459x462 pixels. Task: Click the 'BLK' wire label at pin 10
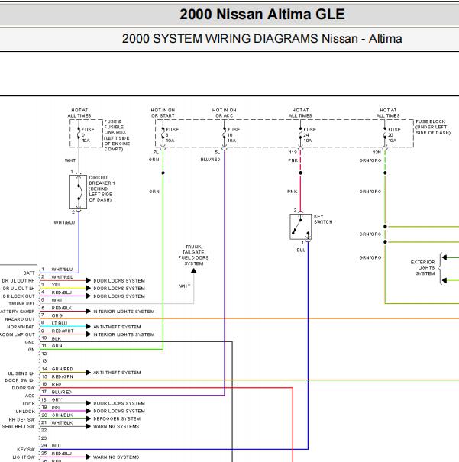coord(56,338)
